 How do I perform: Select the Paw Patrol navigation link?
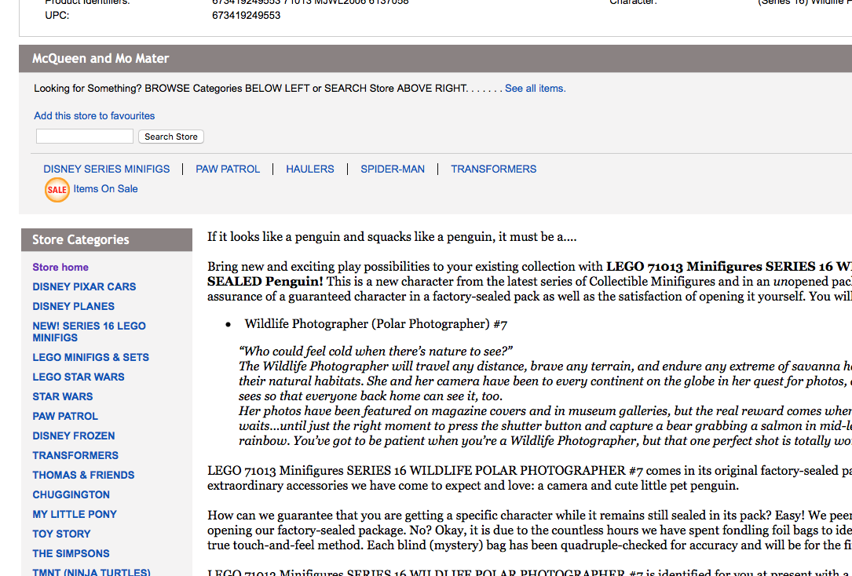click(x=228, y=169)
